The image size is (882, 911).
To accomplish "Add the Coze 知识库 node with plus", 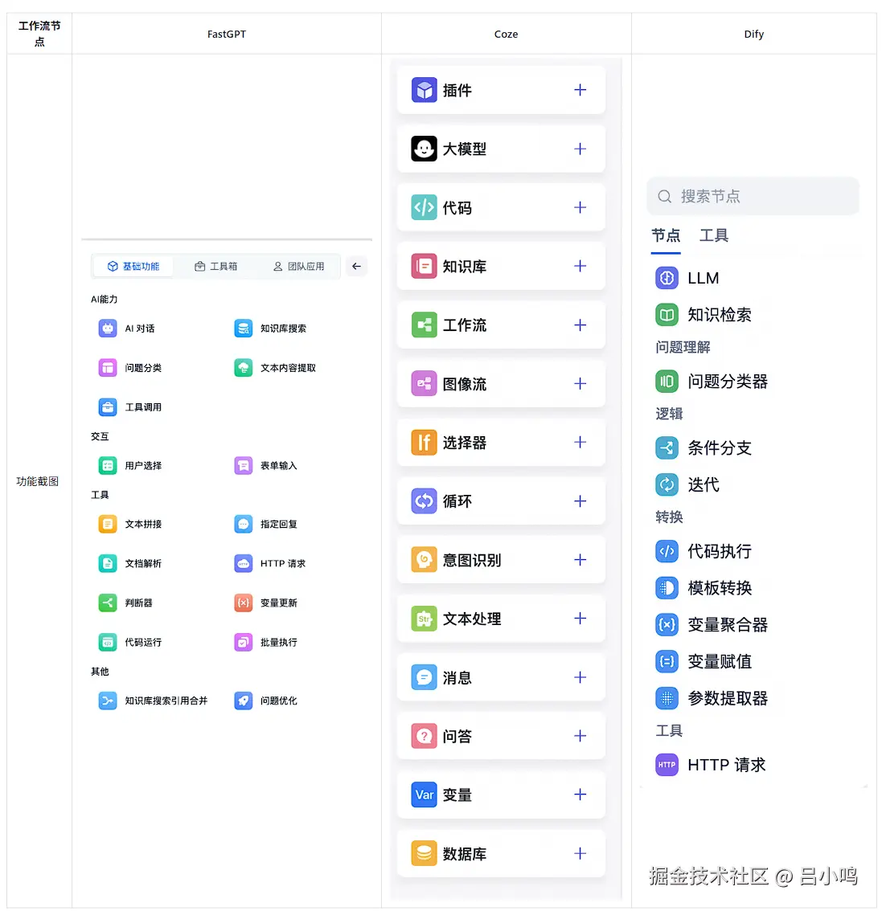I will coord(580,266).
